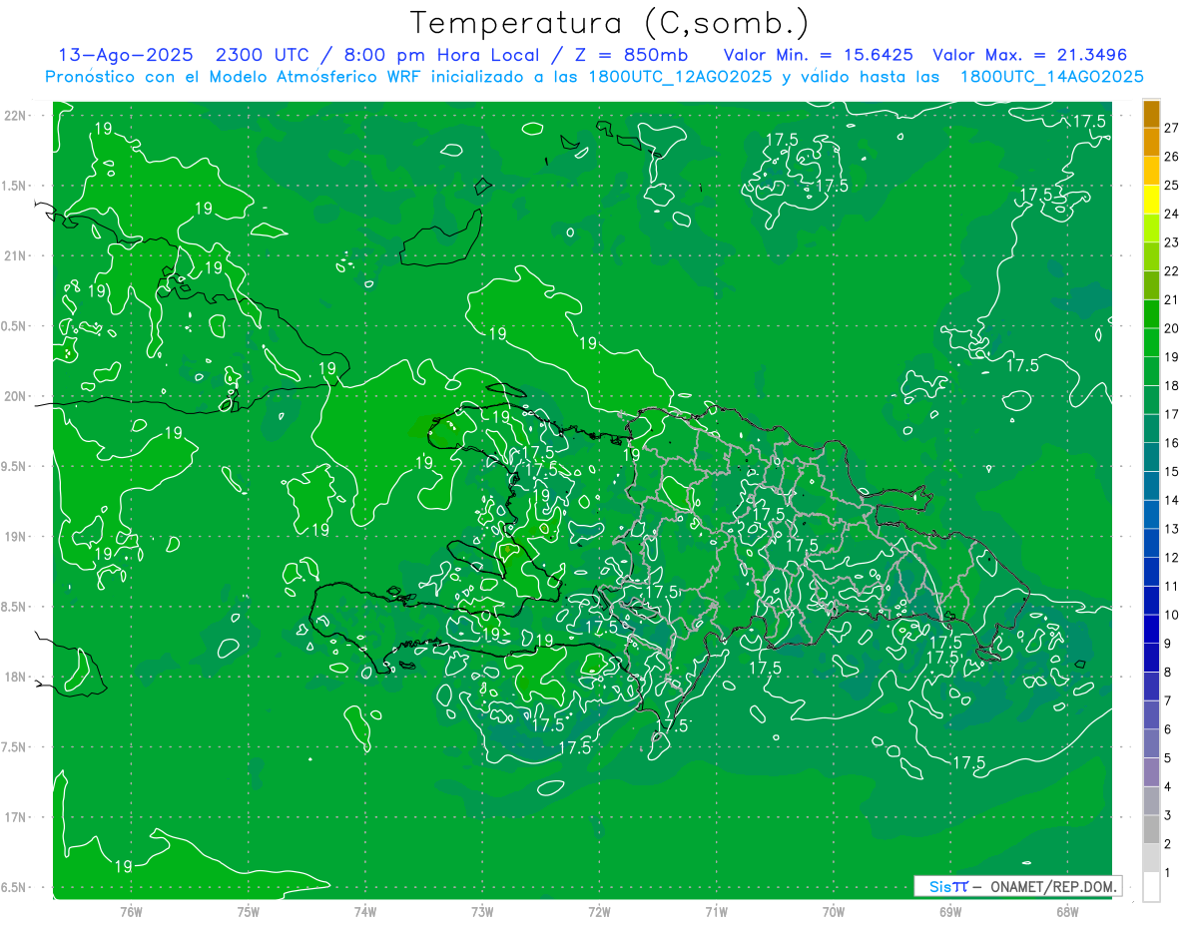Click the legend value "4"

tap(1167, 786)
